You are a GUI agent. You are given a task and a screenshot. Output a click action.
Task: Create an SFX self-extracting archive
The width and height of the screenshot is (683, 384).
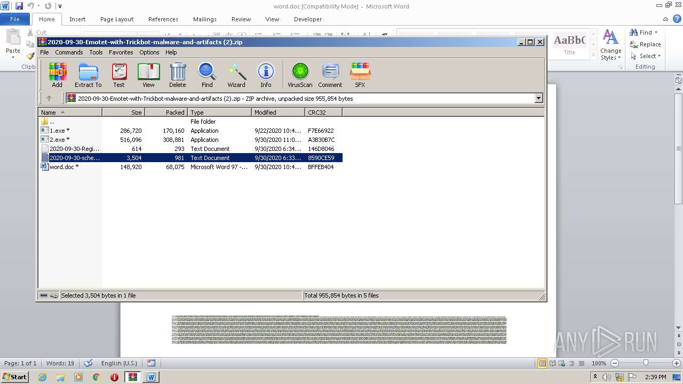pos(360,75)
